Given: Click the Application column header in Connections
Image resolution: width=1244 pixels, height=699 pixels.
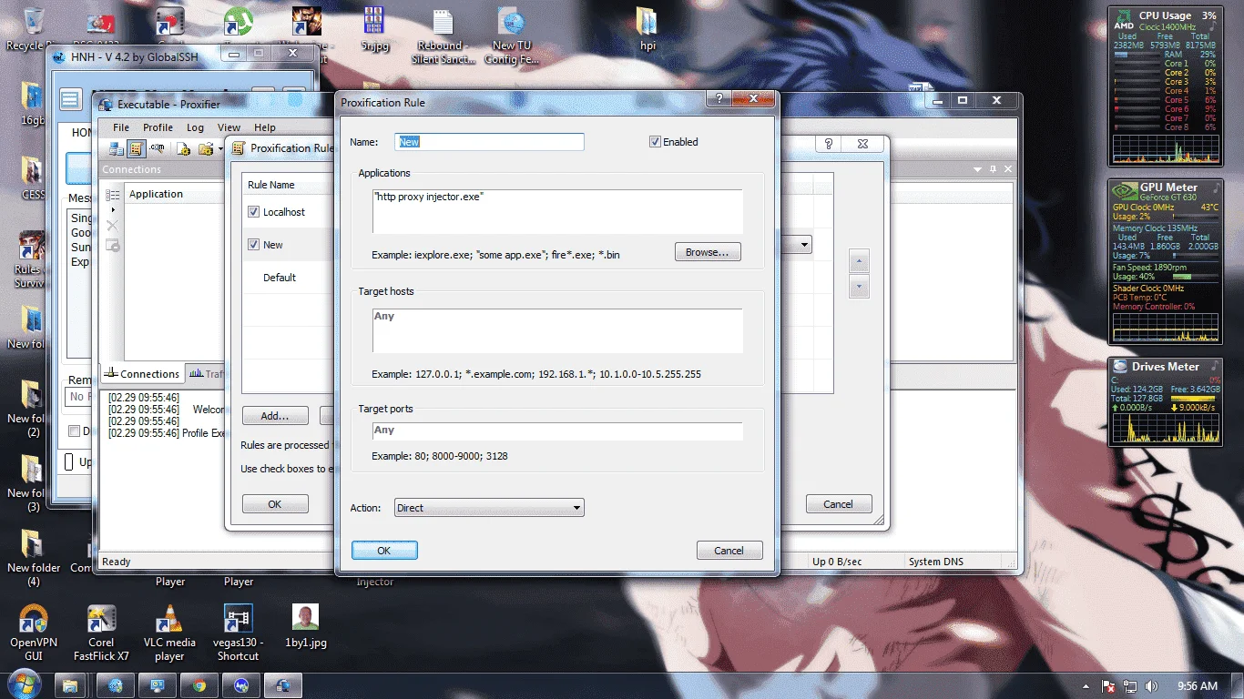Looking at the screenshot, I should click(x=156, y=194).
